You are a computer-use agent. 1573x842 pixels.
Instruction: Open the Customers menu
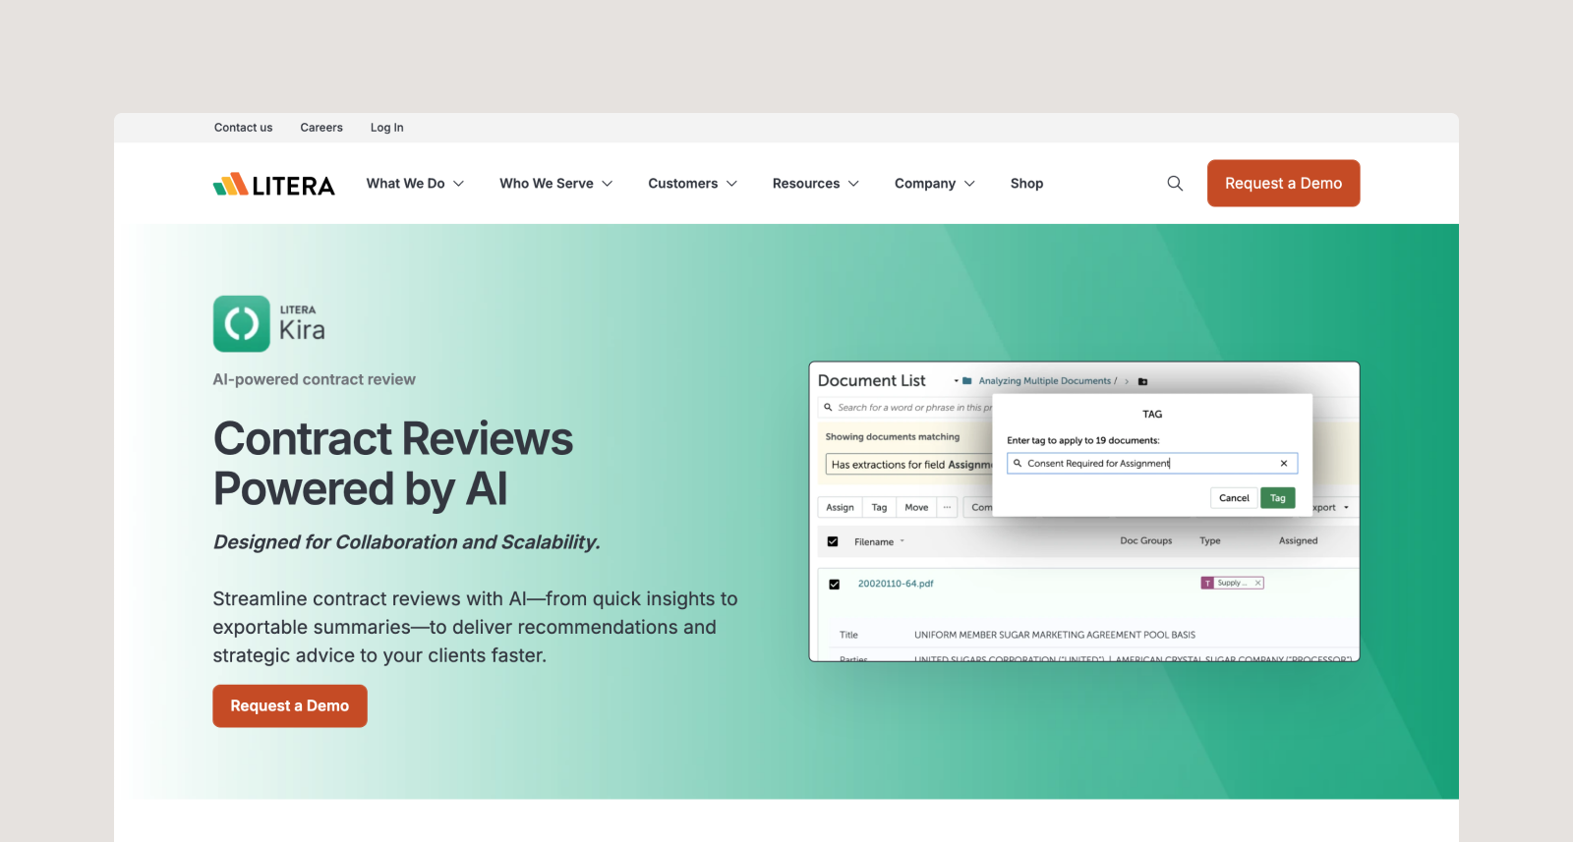pos(692,184)
